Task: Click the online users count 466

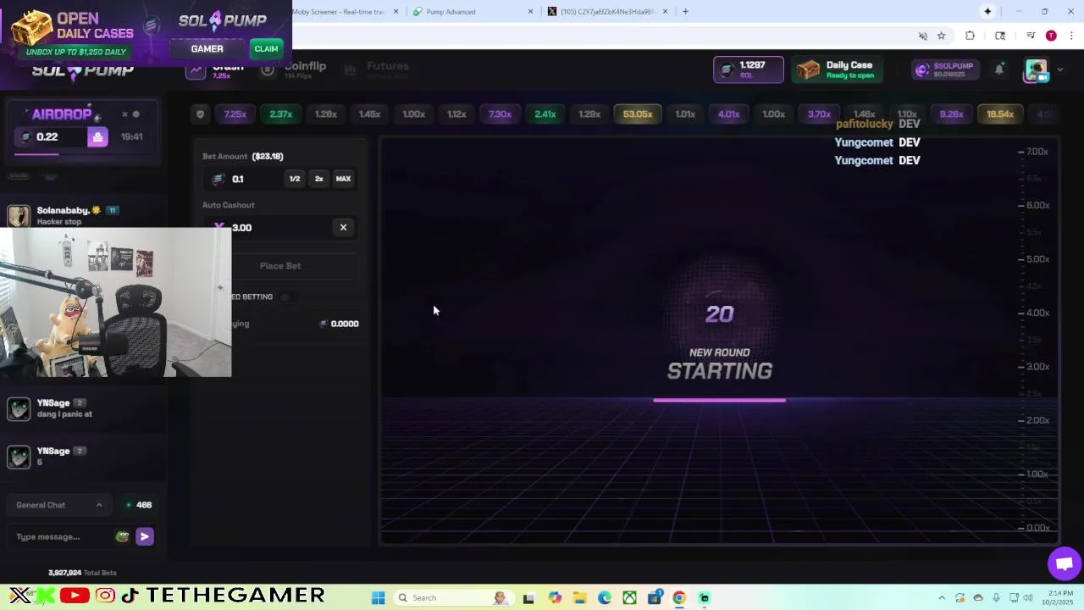Action: click(139, 505)
